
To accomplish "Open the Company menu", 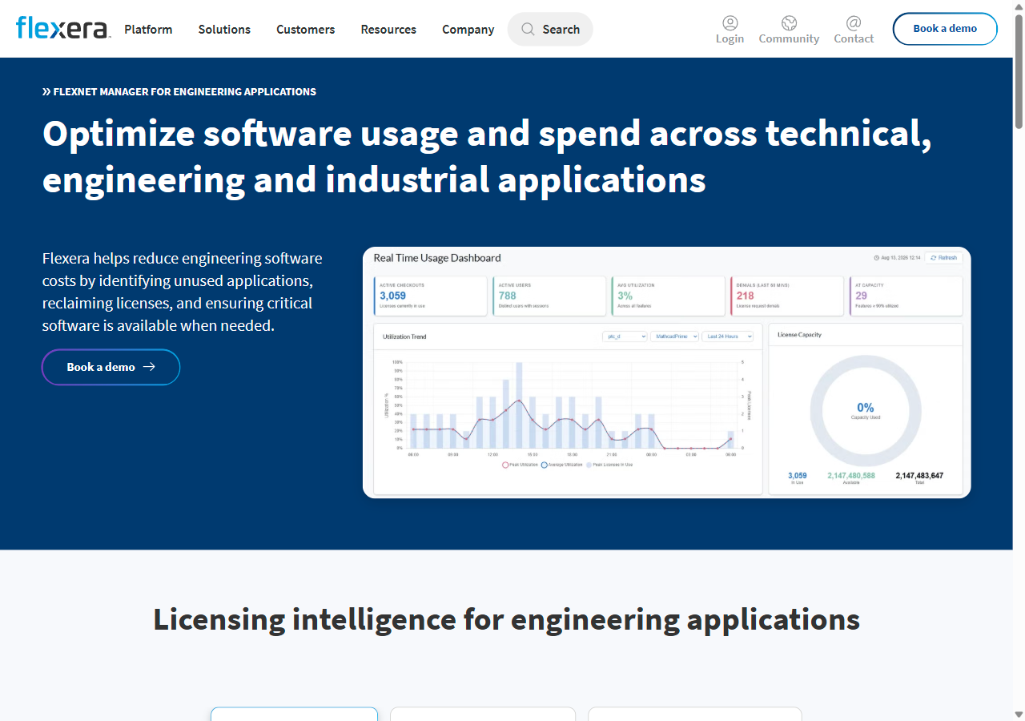I will click(x=468, y=29).
